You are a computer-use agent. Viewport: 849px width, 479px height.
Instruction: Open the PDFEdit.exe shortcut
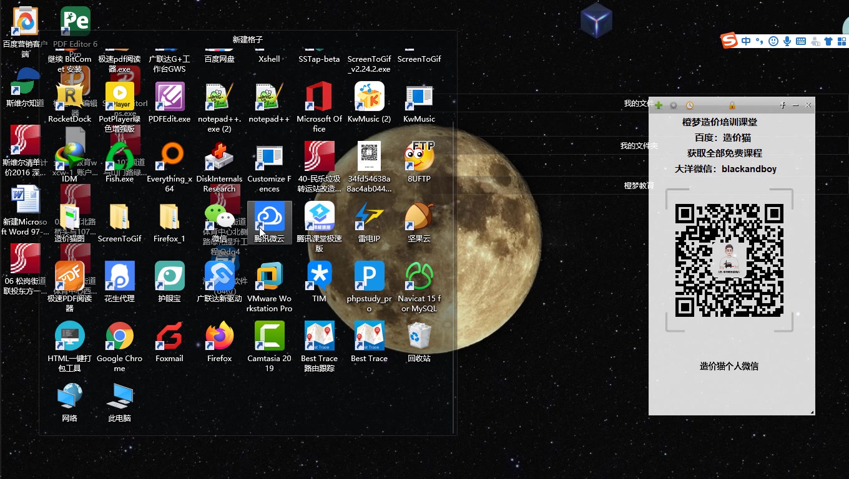(170, 102)
